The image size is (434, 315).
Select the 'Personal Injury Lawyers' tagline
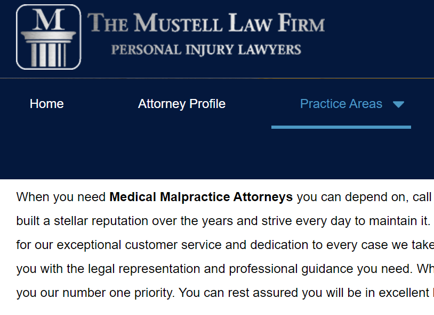[206, 49]
